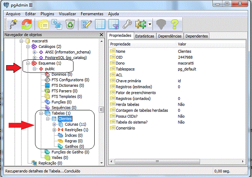Select Domínios (0) tree item
This screenshot has height=177, width=252.
point(62,74)
